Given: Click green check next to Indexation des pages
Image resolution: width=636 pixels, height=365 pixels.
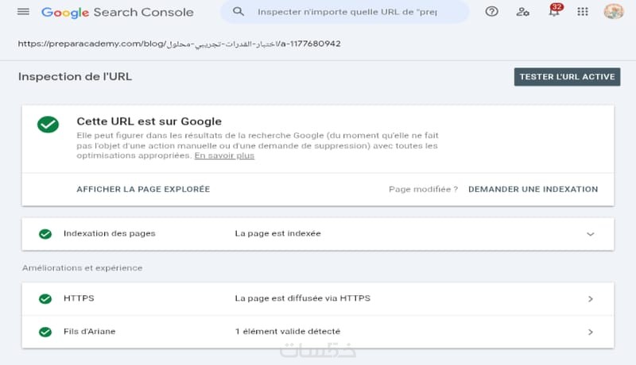Looking at the screenshot, I should coord(45,234).
